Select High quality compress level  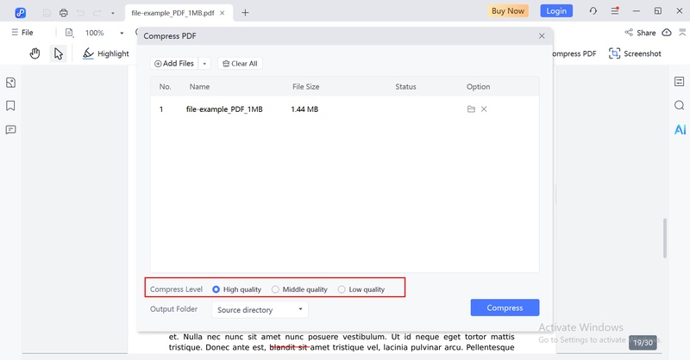(236, 289)
